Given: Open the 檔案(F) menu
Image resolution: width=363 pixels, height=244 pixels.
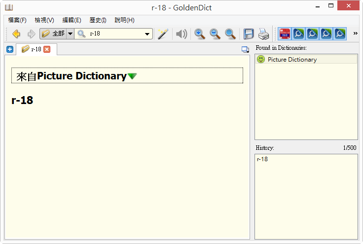Looking at the screenshot, I should [17, 20].
